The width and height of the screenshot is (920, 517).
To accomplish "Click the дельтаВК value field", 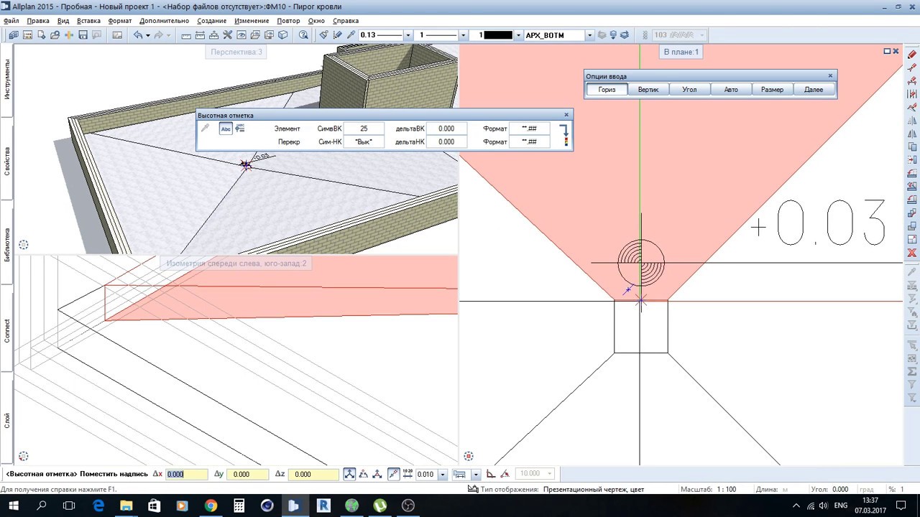I will pos(446,129).
